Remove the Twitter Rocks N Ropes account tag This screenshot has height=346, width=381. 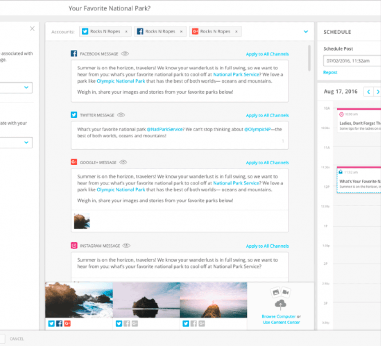pyautogui.click(x=126, y=32)
